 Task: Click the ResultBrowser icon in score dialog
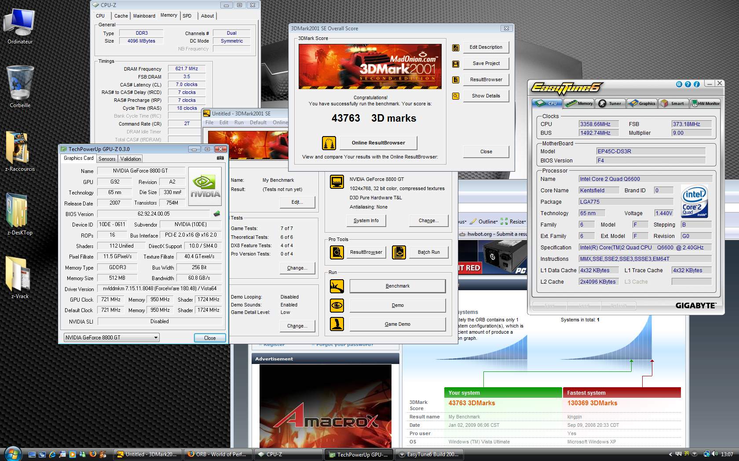point(456,80)
